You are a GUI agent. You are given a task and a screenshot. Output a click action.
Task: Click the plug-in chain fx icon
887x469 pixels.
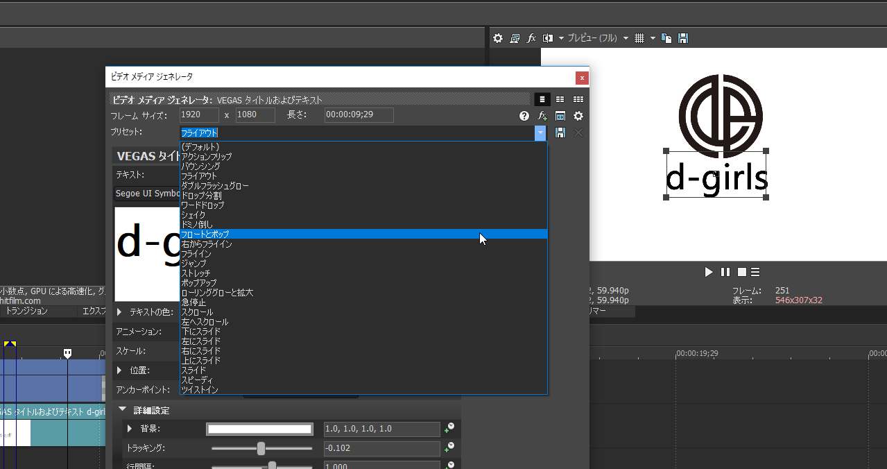click(542, 116)
